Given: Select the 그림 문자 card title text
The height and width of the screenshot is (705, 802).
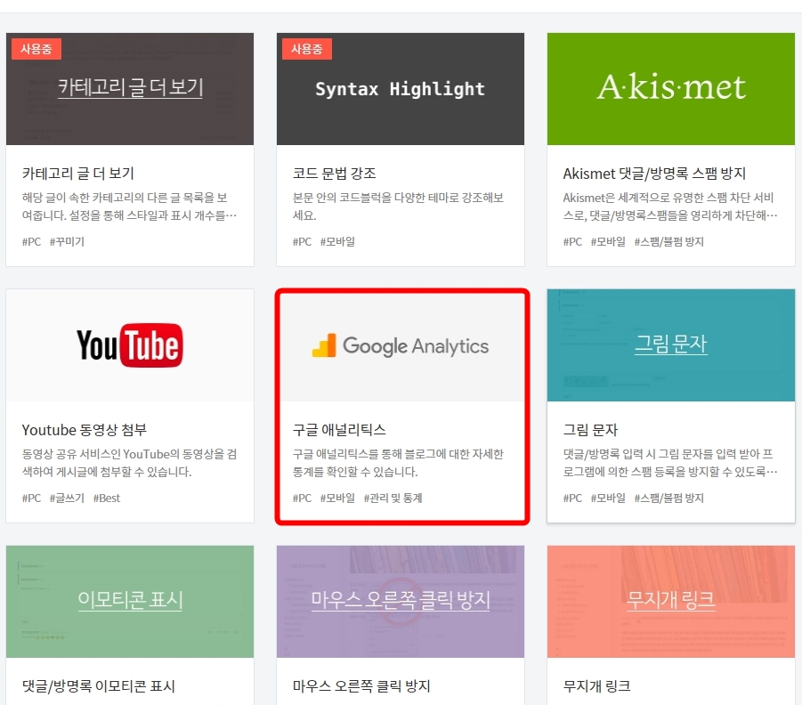Looking at the screenshot, I should click(590, 430).
